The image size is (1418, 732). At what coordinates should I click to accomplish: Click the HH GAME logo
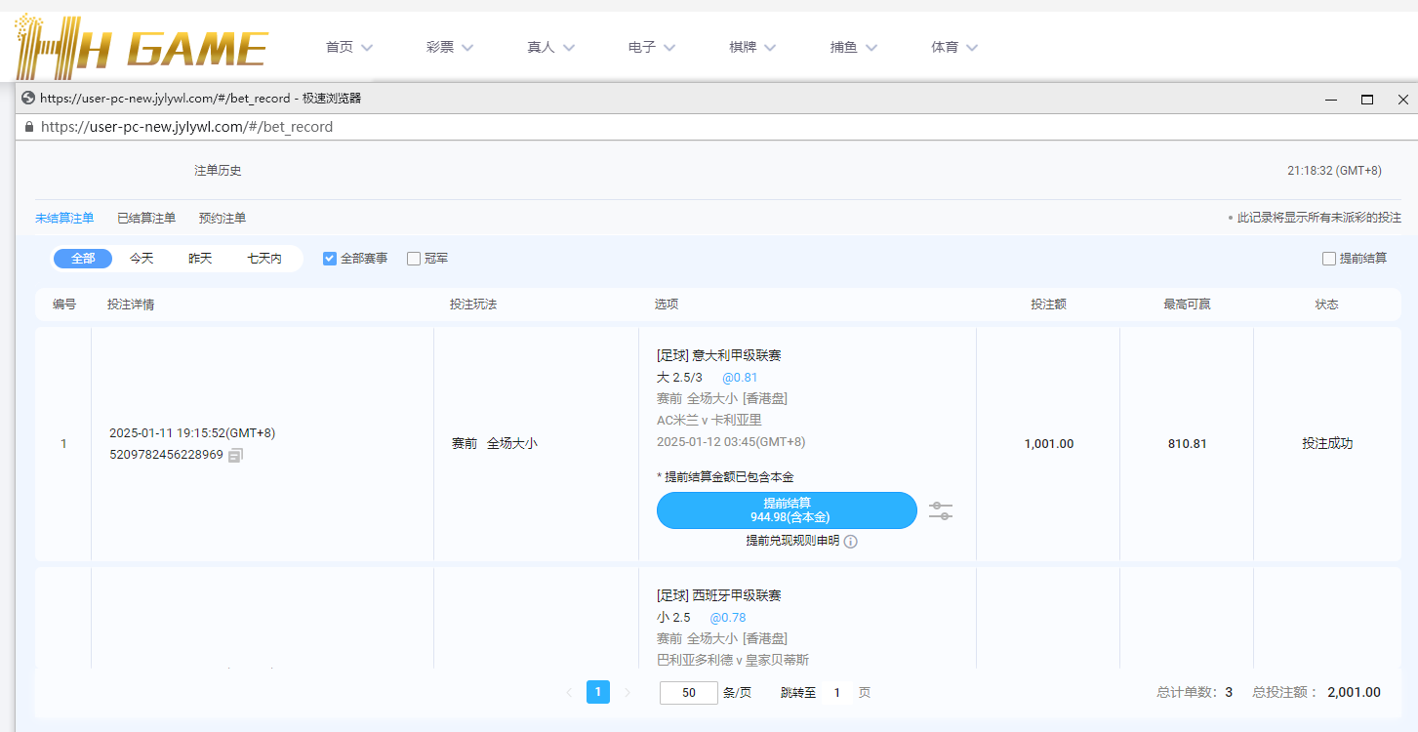[142, 47]
